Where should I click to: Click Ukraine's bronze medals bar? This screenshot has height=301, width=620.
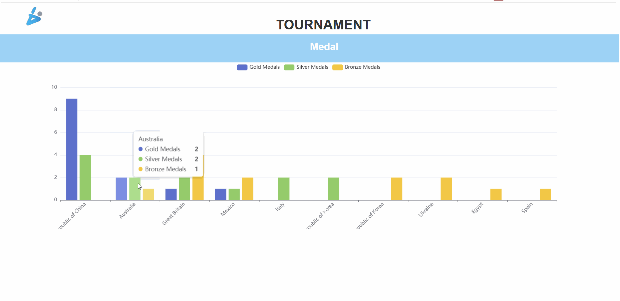pos(446,189)
